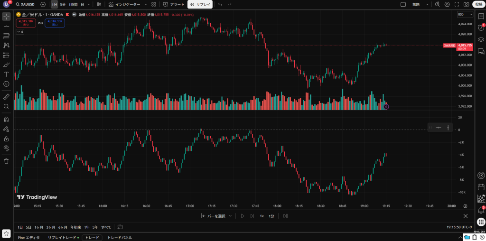This screenshot has height=241, width=486.
Task: Expand the USD currency dropdown
Action: [x=465, y=14]
